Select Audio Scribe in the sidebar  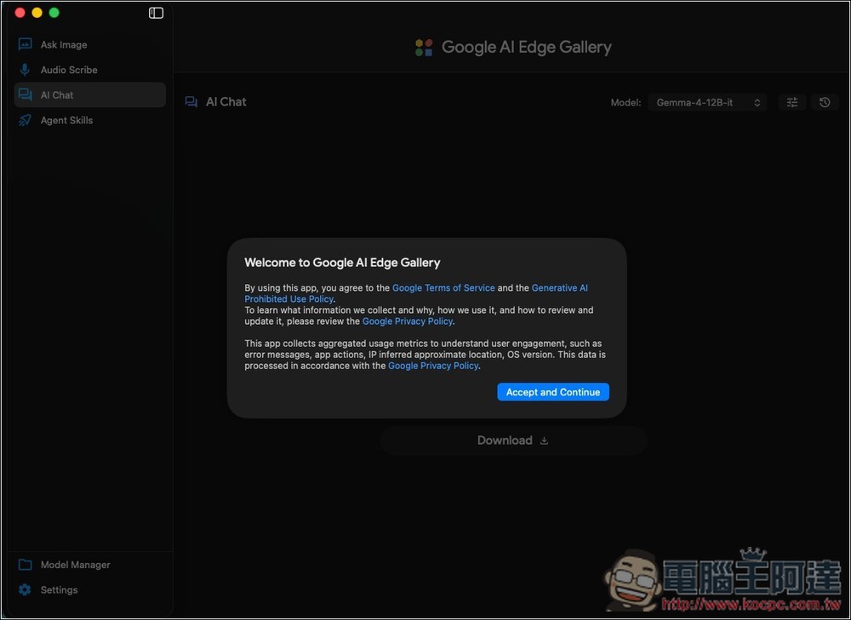(90, 70)
